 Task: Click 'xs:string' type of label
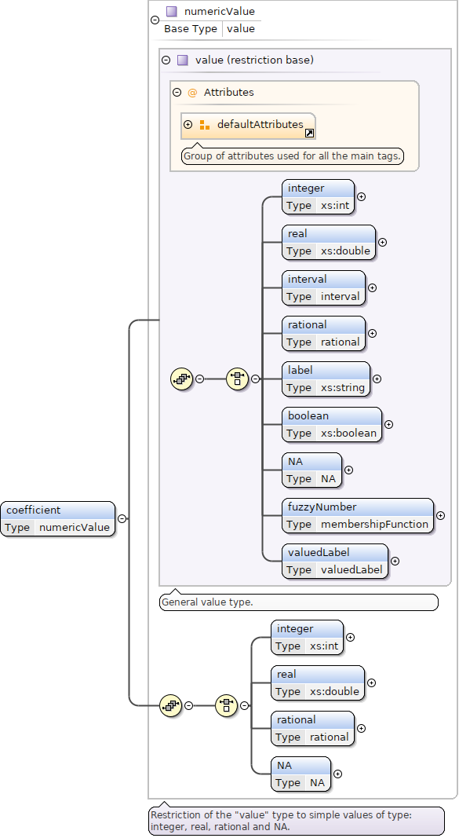coord(343,387)
